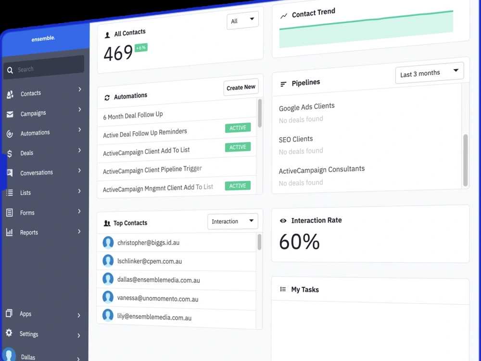This screenshot has width=481, height=361.
Task: Click the Search input field
Action: (x=44, y=67)
